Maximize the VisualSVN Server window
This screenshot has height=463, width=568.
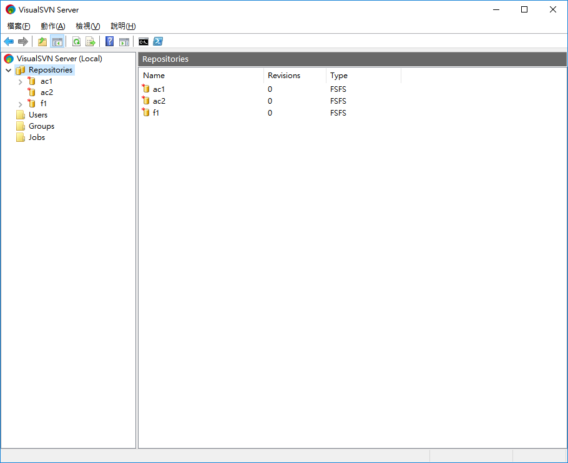pyautogui.click(x=524, y=9)
